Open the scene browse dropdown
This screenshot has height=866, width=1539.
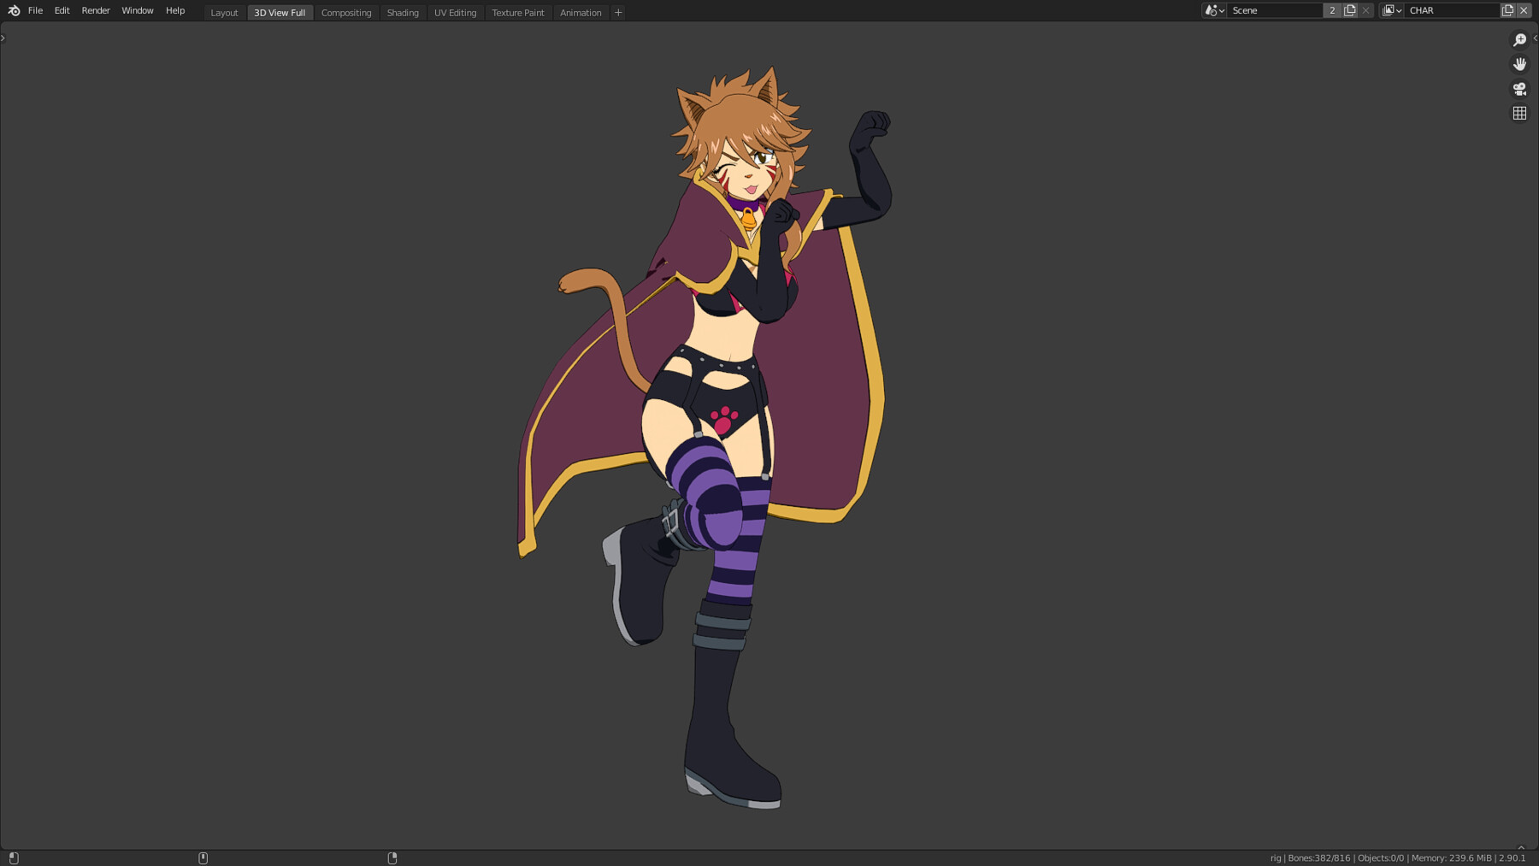[x=1214, y=10]
